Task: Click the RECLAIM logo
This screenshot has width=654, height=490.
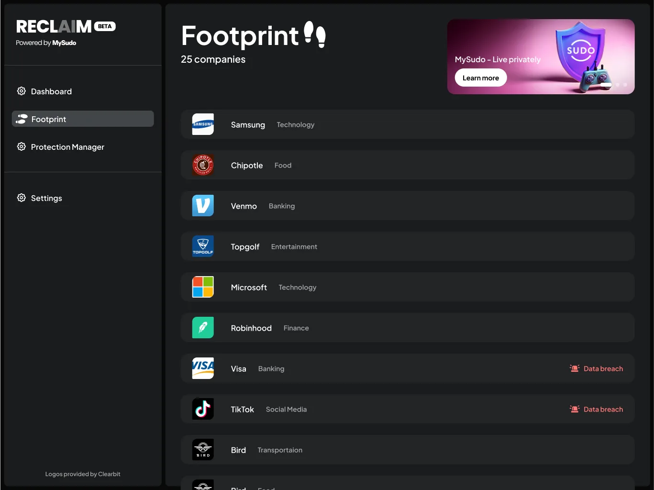Action: coord(54,26)
